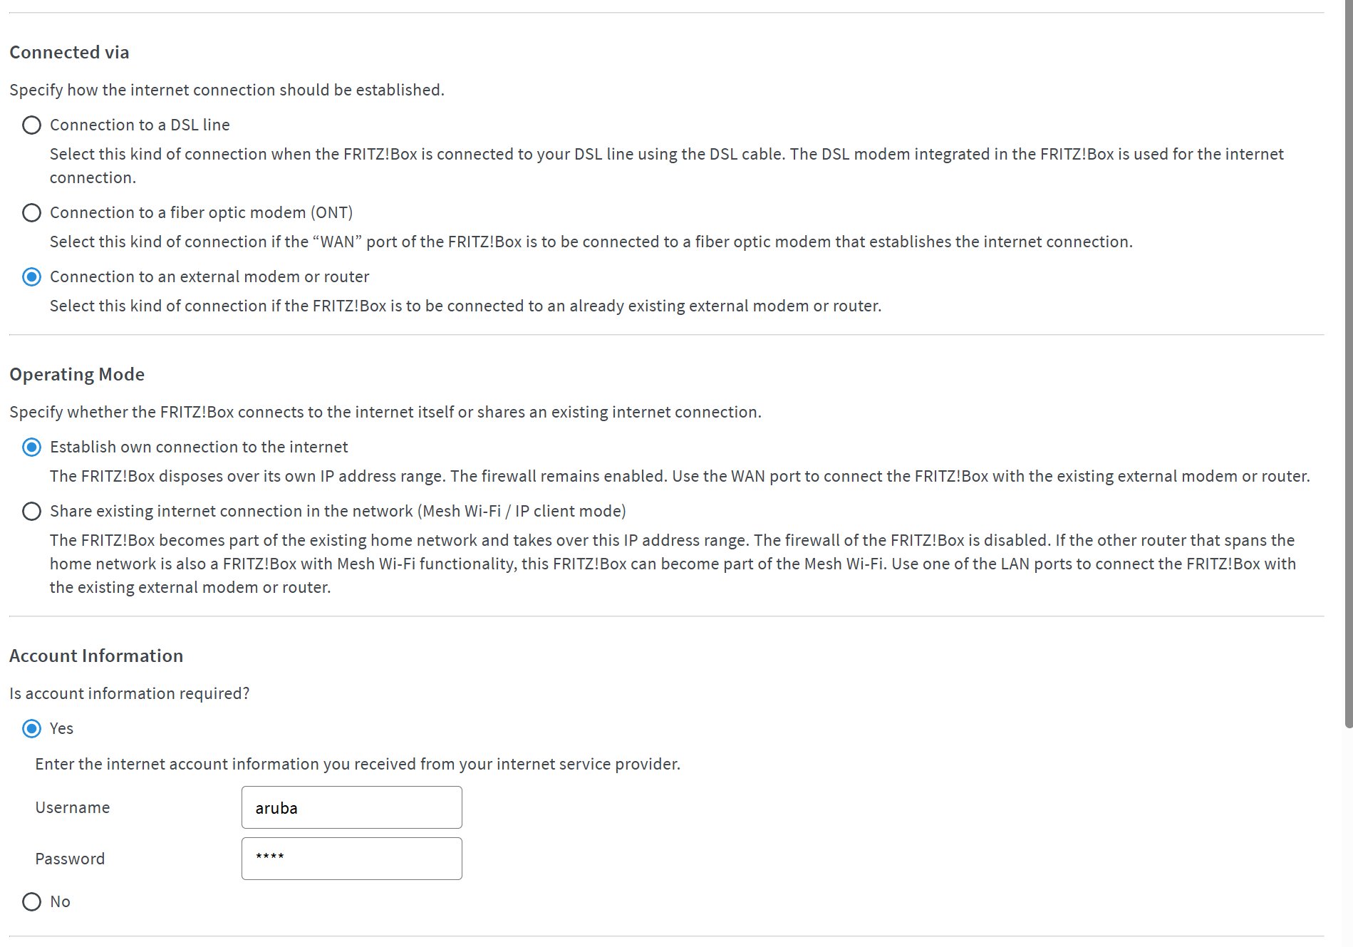Focus the Password input field
The width and height of the screenshot is (1353, 947).
(351, 859)
